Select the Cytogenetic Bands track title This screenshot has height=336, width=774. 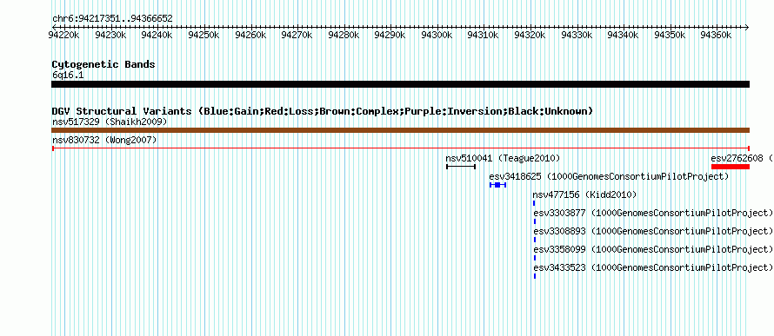pyautogui.click(x=103, y=64)
